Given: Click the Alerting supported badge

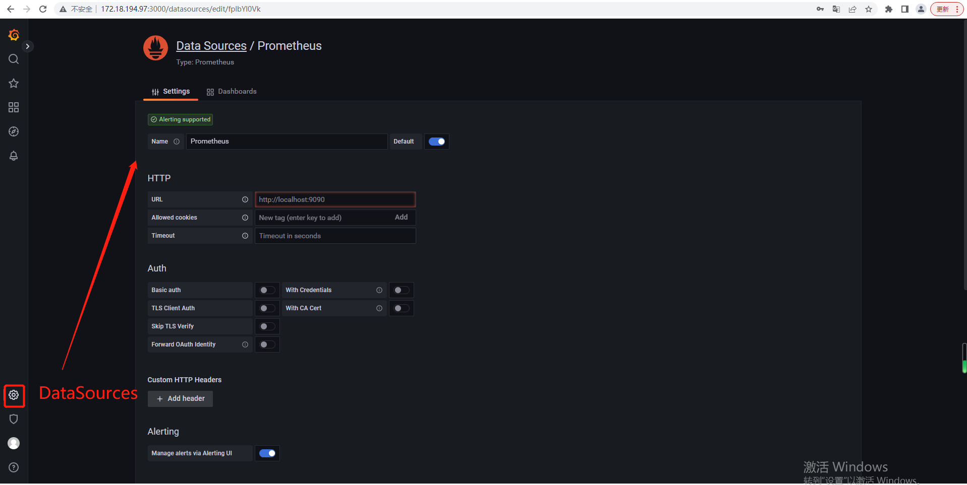Looking at the screenshot, I should pos(180,119).
